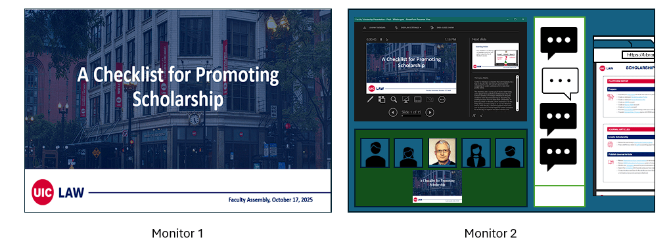Screen dimensions: 669x250
Task: Click the Journal Articles section header in browser
Action: pos(631,129)
